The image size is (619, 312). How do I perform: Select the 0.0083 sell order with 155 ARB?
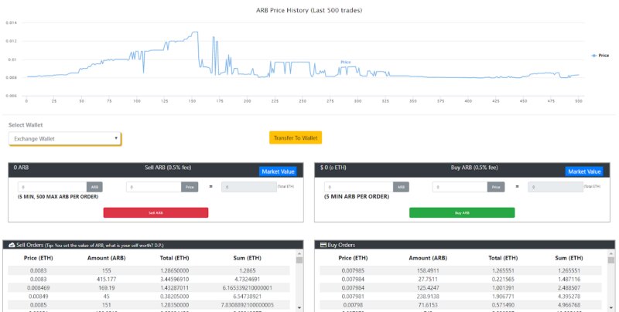151,271
